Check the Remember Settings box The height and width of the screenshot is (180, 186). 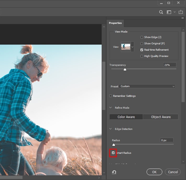pyautogui.click(x=111, y=96)
